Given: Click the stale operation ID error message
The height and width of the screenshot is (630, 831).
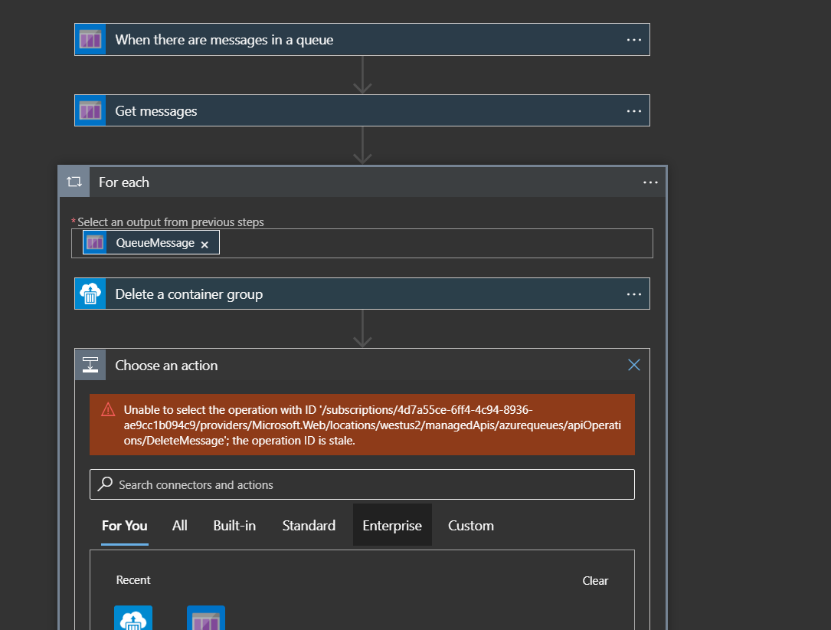Looking at the screenshot, I should point(362,425).
